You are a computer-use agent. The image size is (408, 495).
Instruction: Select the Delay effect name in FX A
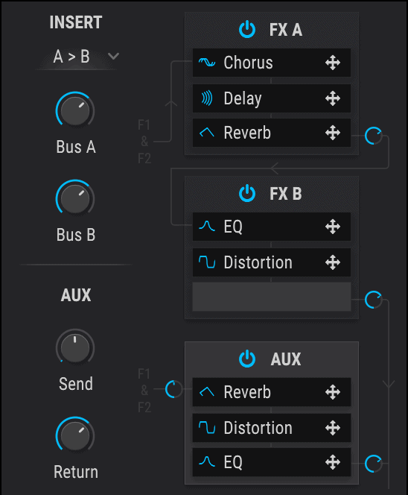[x=243, y=98]
